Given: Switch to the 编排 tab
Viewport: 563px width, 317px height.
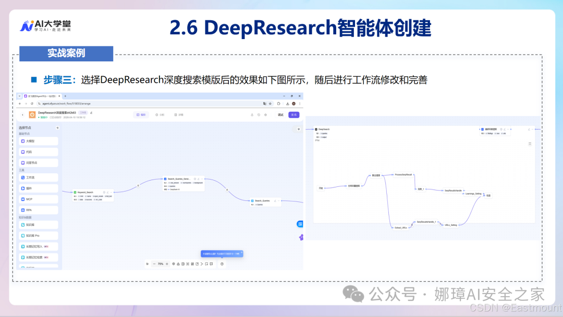Looking at the screenshot, I should (x=141, y=115).
